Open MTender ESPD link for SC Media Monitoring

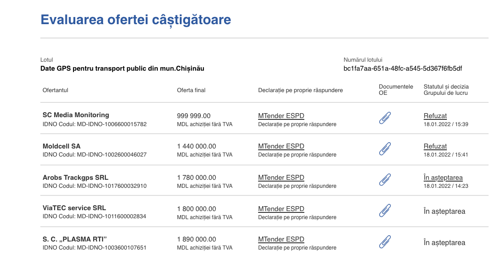pyautogui.click(x=281, y=116)
